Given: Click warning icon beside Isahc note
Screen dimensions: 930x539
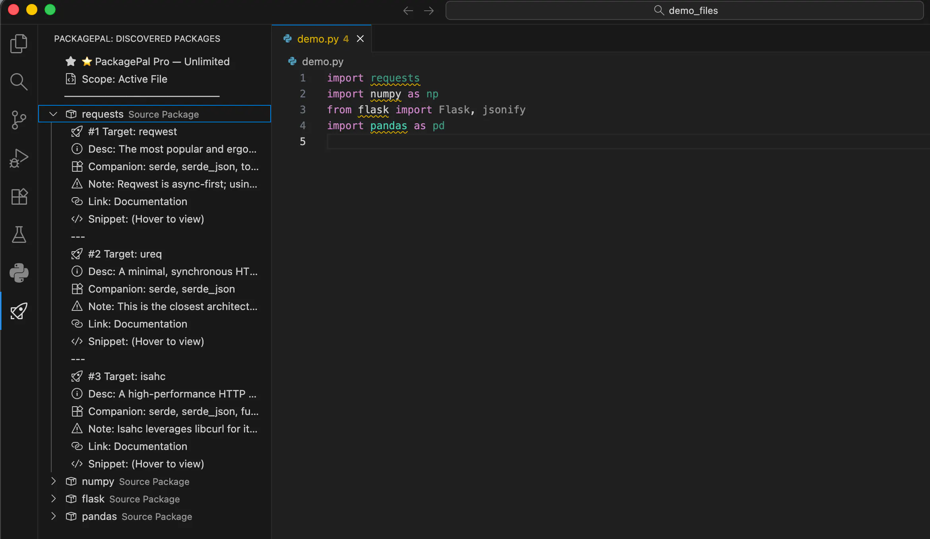Looking at the screenshot, I should pos(77,428).
